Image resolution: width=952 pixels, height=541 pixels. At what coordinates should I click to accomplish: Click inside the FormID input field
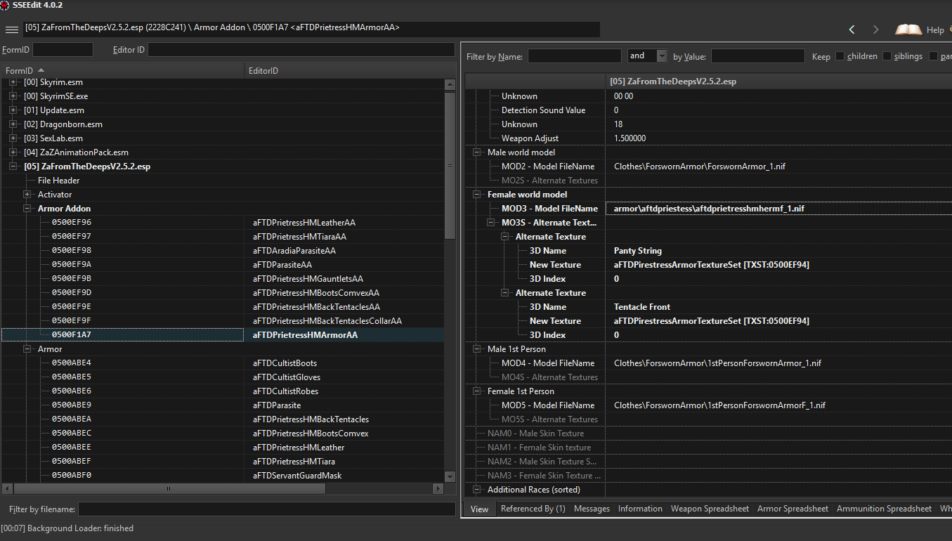coord(62,49)
